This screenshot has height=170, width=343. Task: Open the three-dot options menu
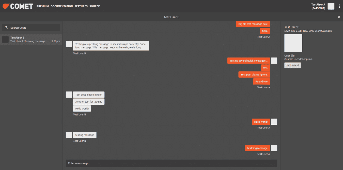pyautogui.click(x=339, y=6)
